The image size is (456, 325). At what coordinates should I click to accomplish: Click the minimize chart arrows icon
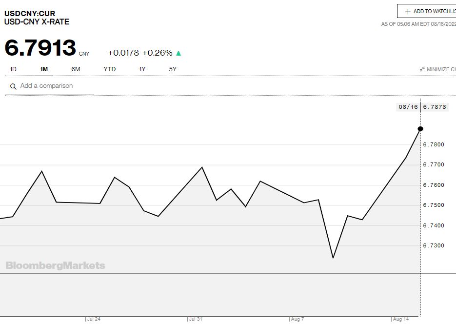[422, 69]
